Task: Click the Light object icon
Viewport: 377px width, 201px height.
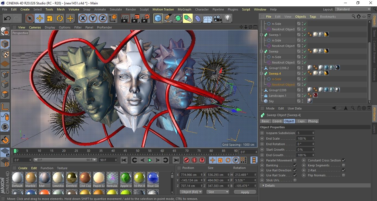Action: point(227,19)
